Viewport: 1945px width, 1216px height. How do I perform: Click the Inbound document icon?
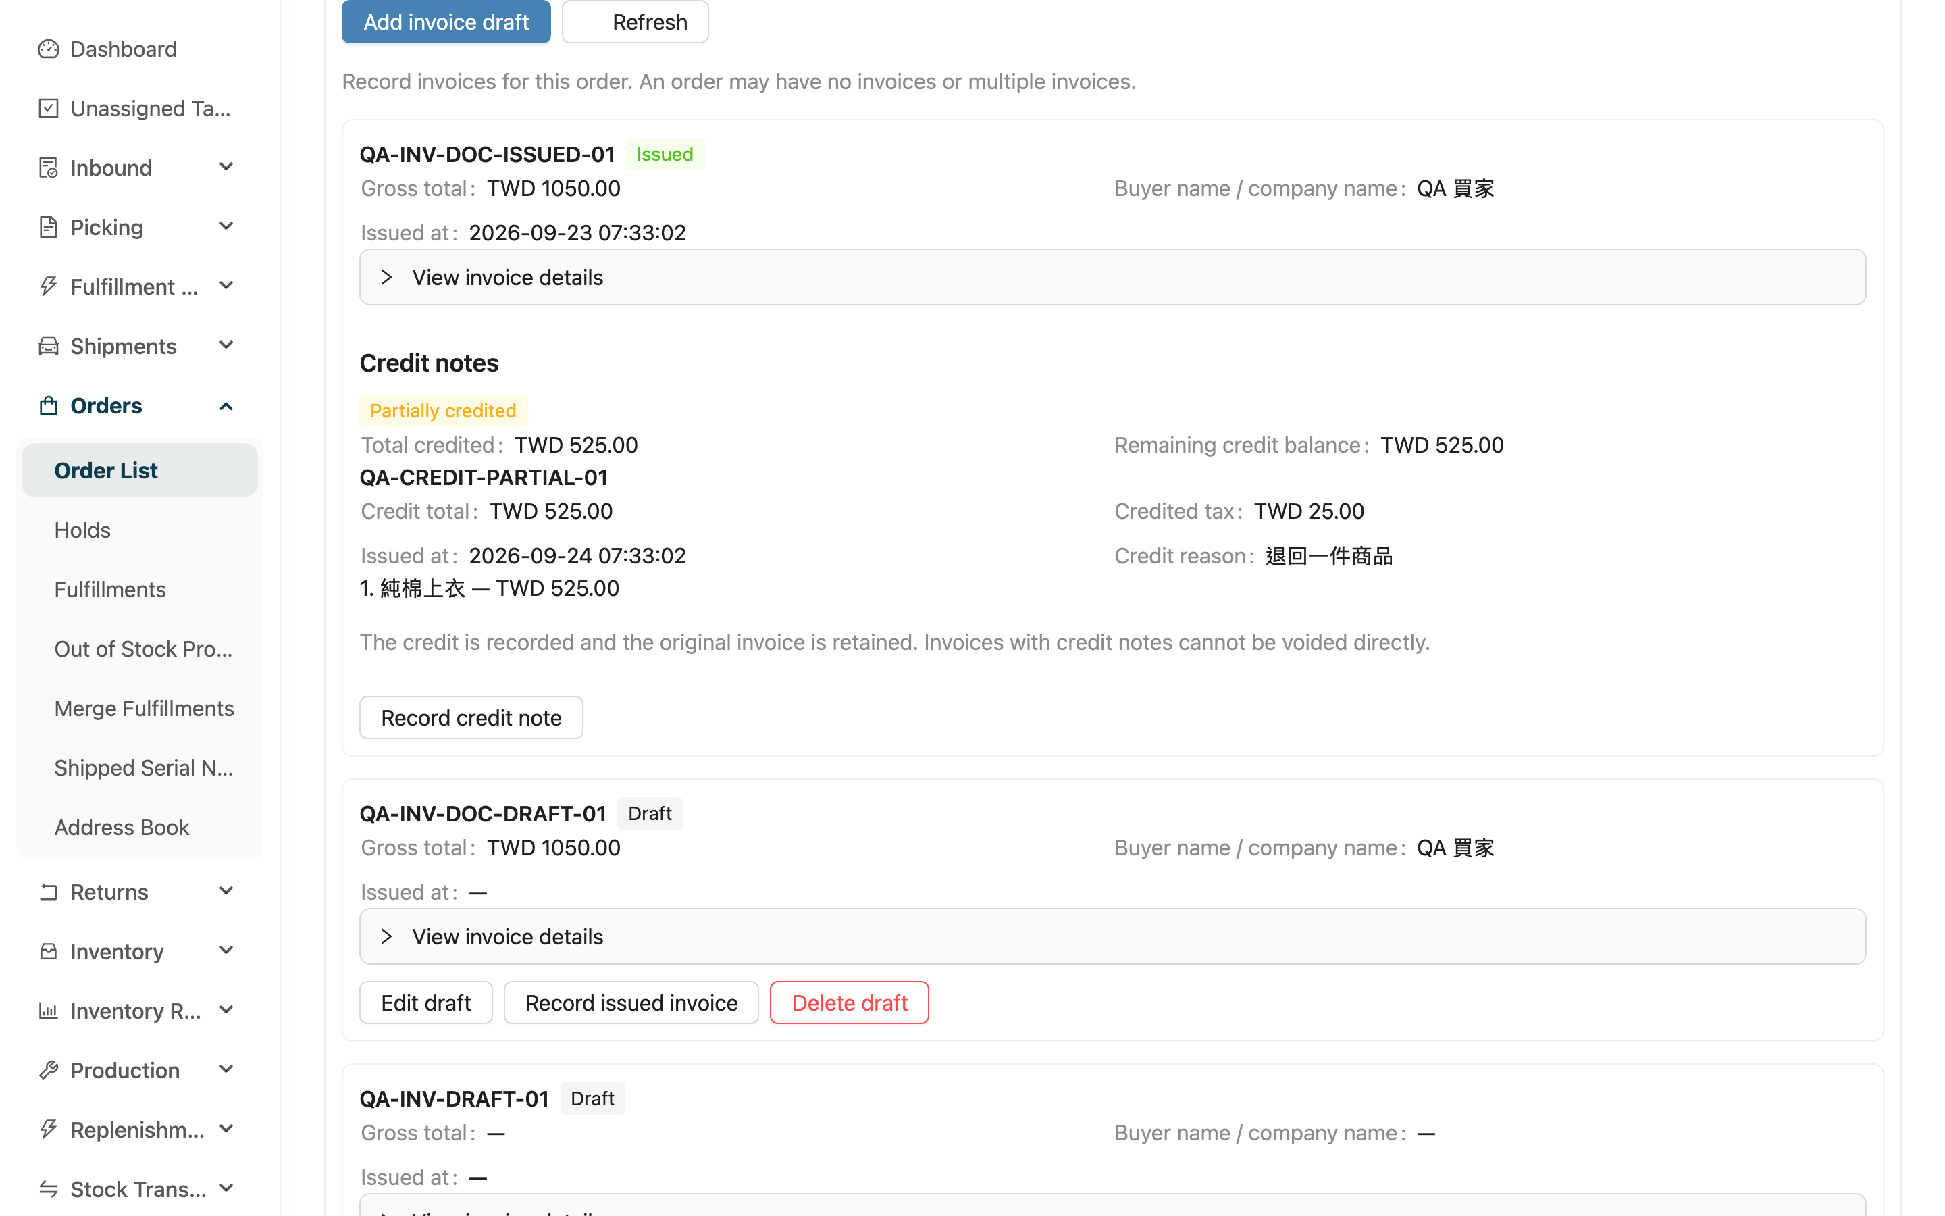[48, 168]
